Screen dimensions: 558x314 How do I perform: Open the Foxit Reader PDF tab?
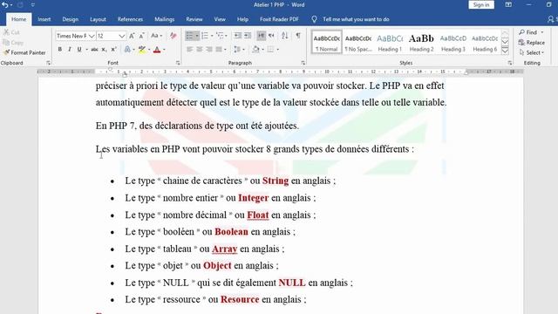pos(279,19)
